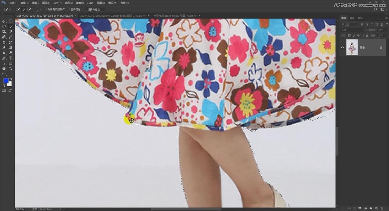
Task: Open the blend mode 正常 dropdown
Action: click(352, 30)
